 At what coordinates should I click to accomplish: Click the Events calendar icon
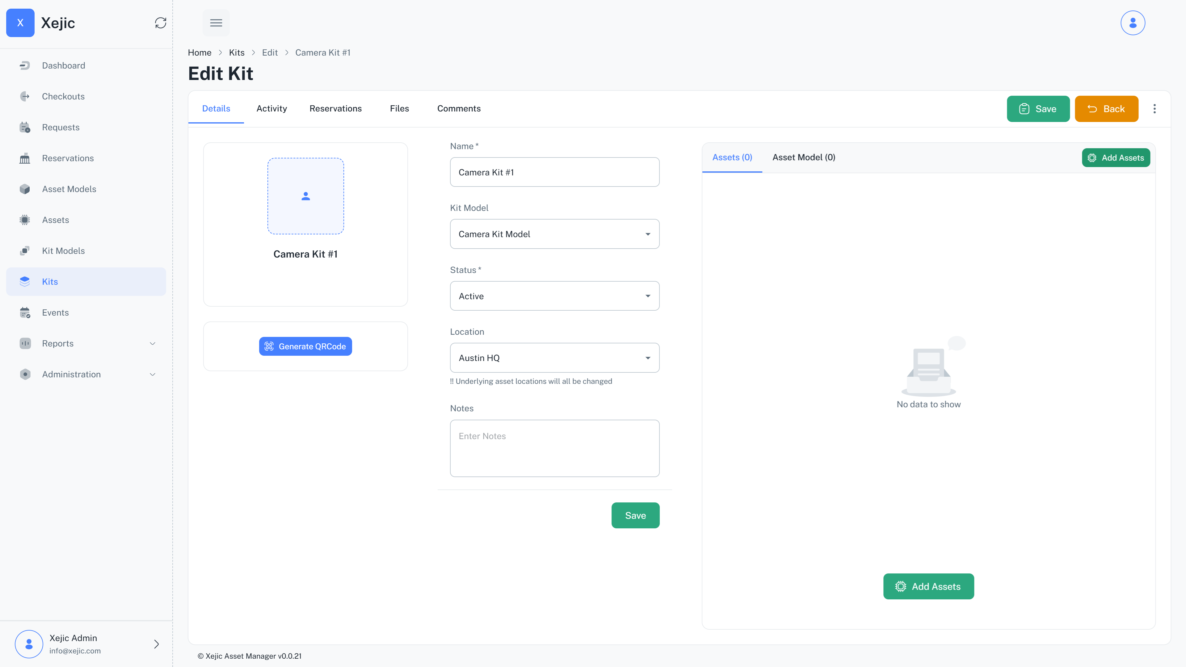(x=25, y=312)
